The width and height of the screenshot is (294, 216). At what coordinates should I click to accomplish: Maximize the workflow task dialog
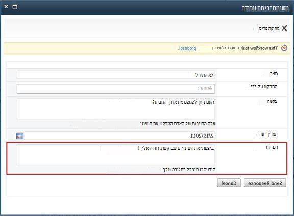click(x=15, y=7)
